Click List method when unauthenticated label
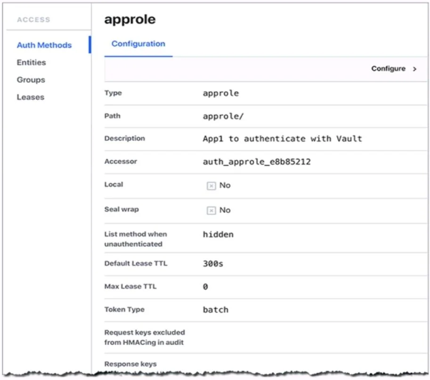This screenshot has width=430, height=380. (136, 239)
